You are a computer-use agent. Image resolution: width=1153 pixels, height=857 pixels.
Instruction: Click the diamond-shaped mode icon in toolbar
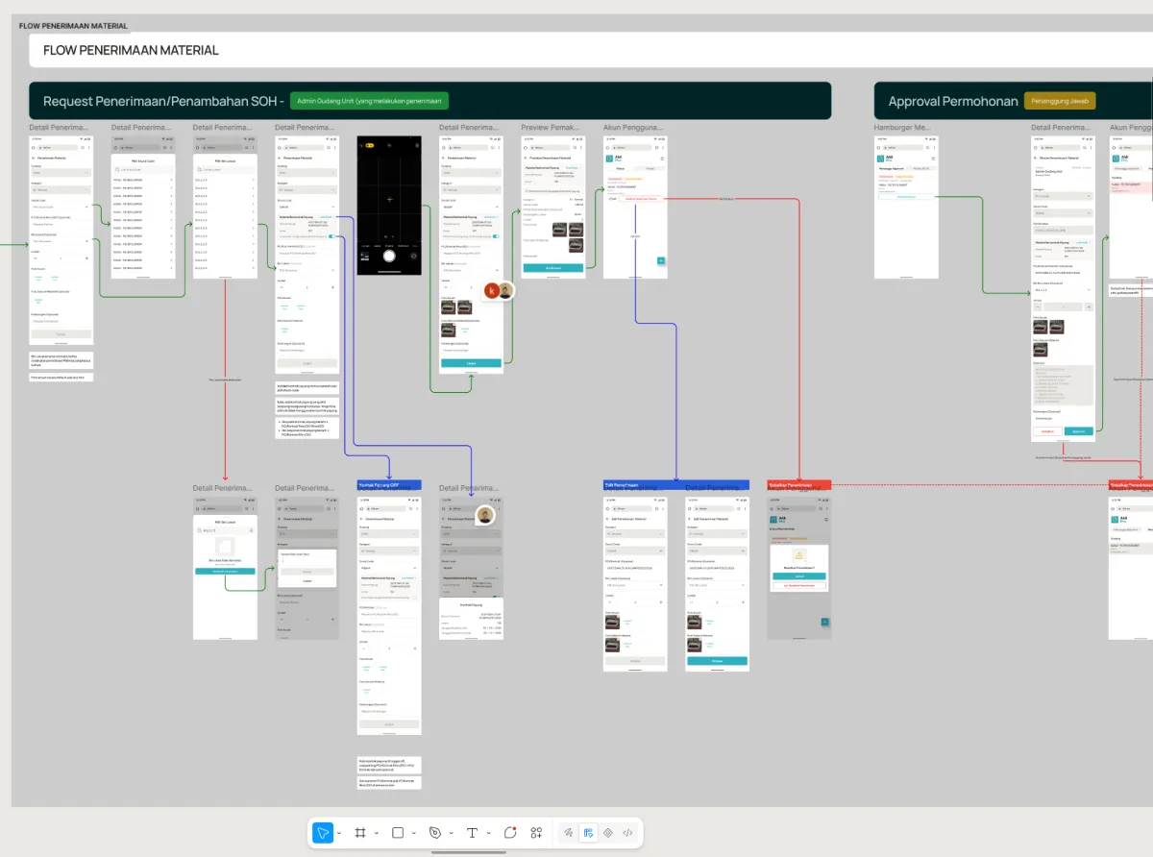[x=608, y=832]
